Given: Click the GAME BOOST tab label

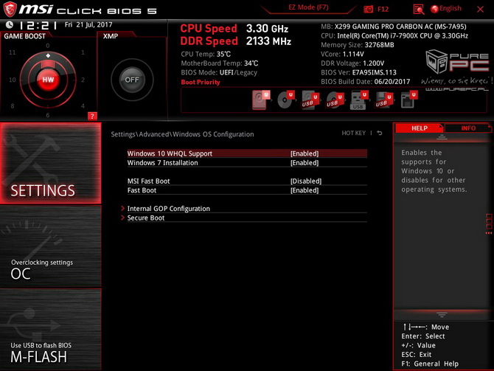Looking at the screenshot, I should (24, 36).
